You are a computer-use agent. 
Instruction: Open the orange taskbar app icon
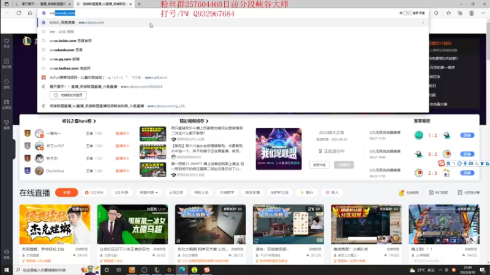[x=132, y=269]
